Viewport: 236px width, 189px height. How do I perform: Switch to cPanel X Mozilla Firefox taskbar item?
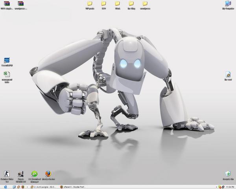[73, 187]
